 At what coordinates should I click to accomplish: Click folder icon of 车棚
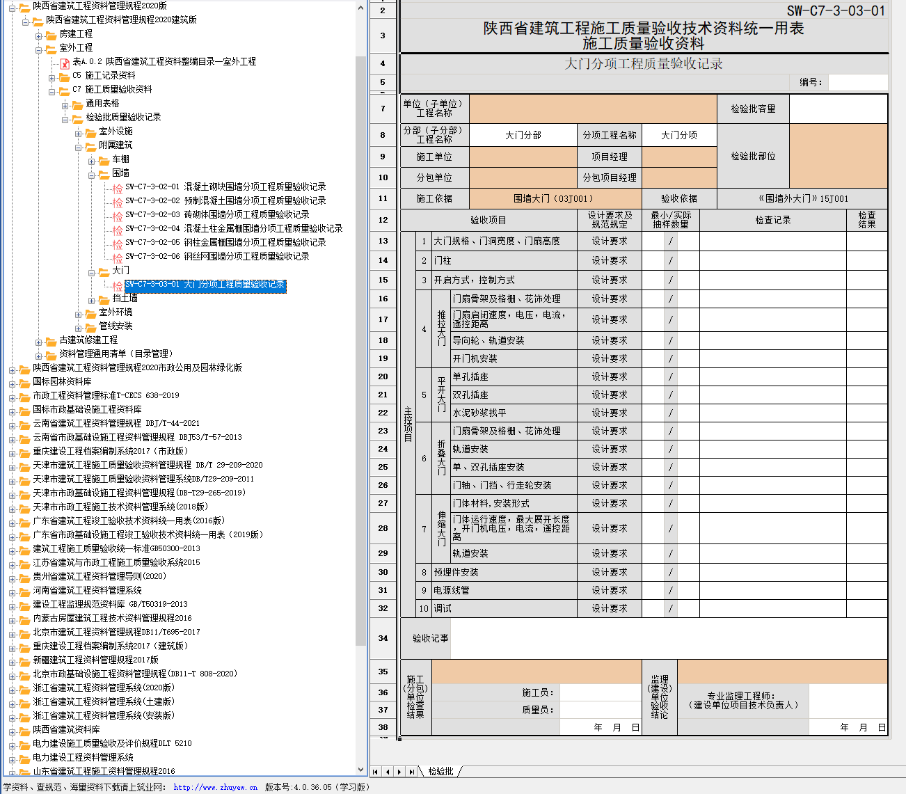(104, 159)
